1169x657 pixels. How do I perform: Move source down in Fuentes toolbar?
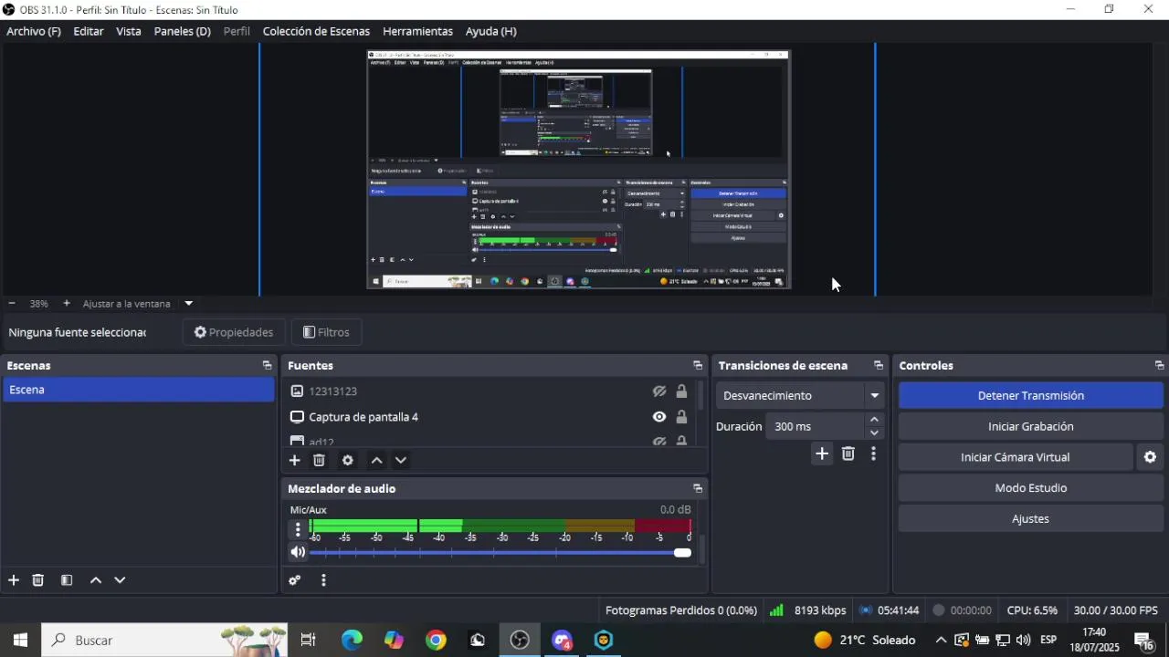pos(401,461)
